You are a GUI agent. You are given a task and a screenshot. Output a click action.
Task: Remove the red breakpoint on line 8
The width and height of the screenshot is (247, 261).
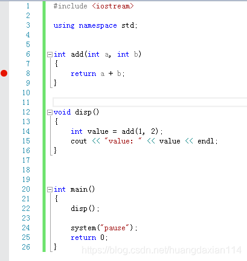(4, 74)
